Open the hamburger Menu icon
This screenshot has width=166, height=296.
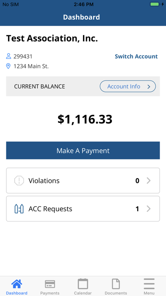pyautogui.click(x=149, y=284)
